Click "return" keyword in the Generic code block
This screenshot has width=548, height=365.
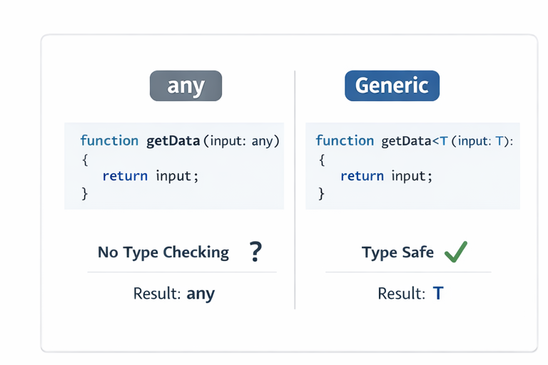pos(363,175)
